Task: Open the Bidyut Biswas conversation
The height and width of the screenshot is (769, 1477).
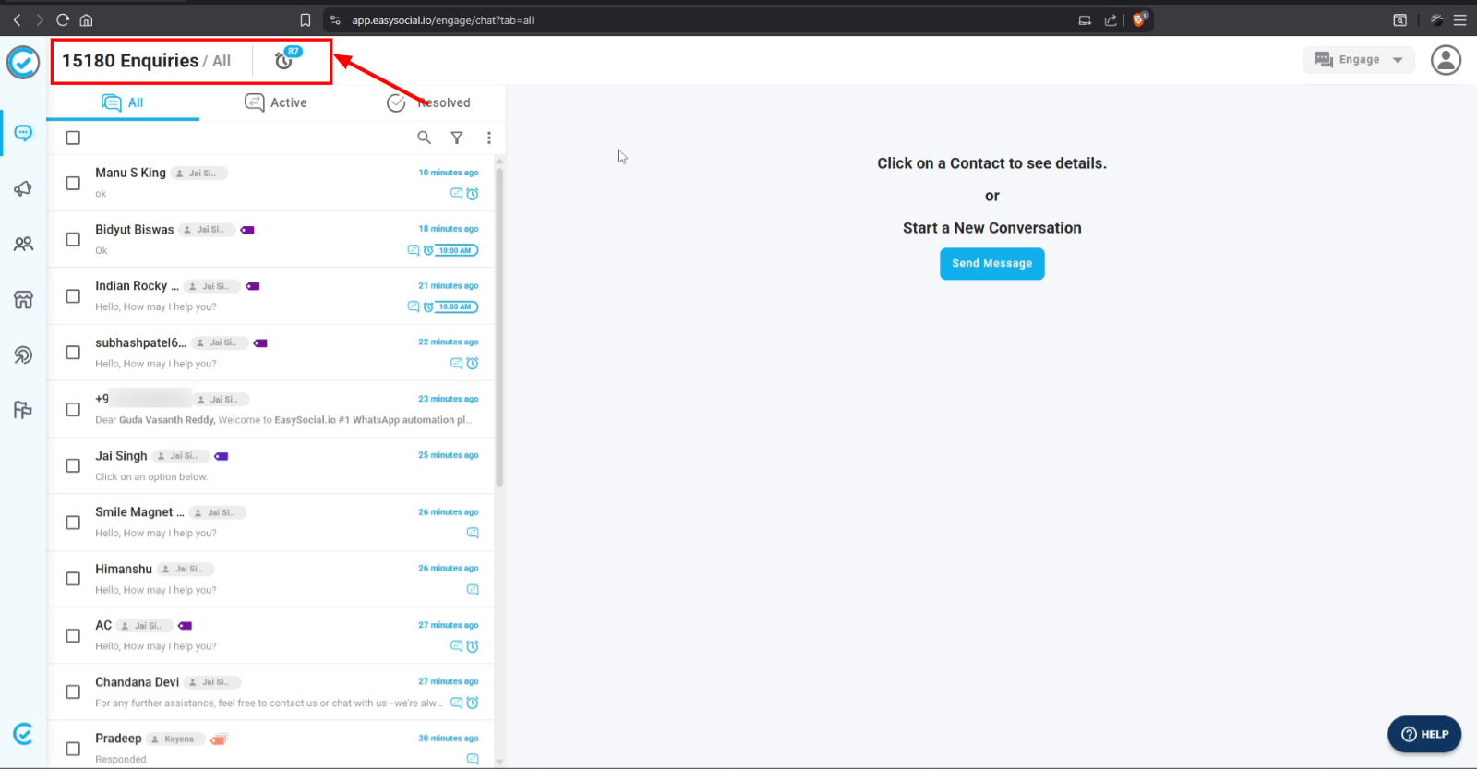Action: coord(135,230)
